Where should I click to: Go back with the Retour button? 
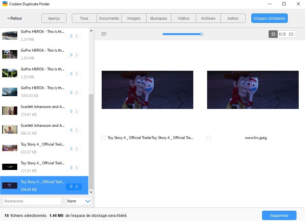pyautogui.click(x=14, y=18)
